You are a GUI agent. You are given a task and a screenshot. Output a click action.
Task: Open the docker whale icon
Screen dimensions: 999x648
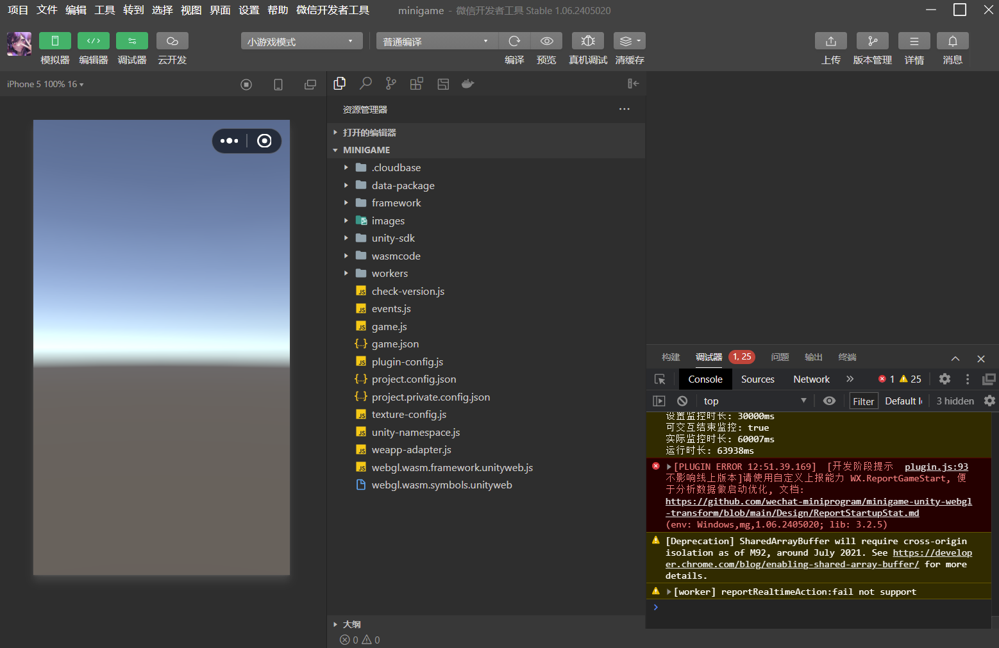pos(468,83)
